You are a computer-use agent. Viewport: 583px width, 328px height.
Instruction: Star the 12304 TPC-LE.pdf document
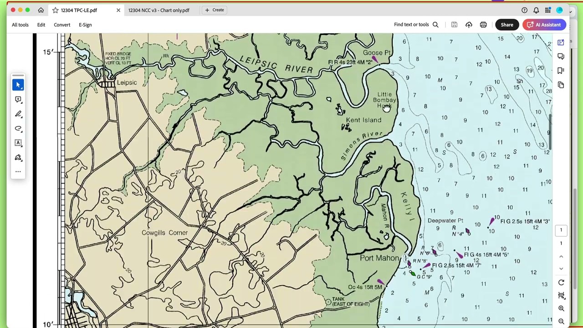pyautogui.click(x=55, y=10)
